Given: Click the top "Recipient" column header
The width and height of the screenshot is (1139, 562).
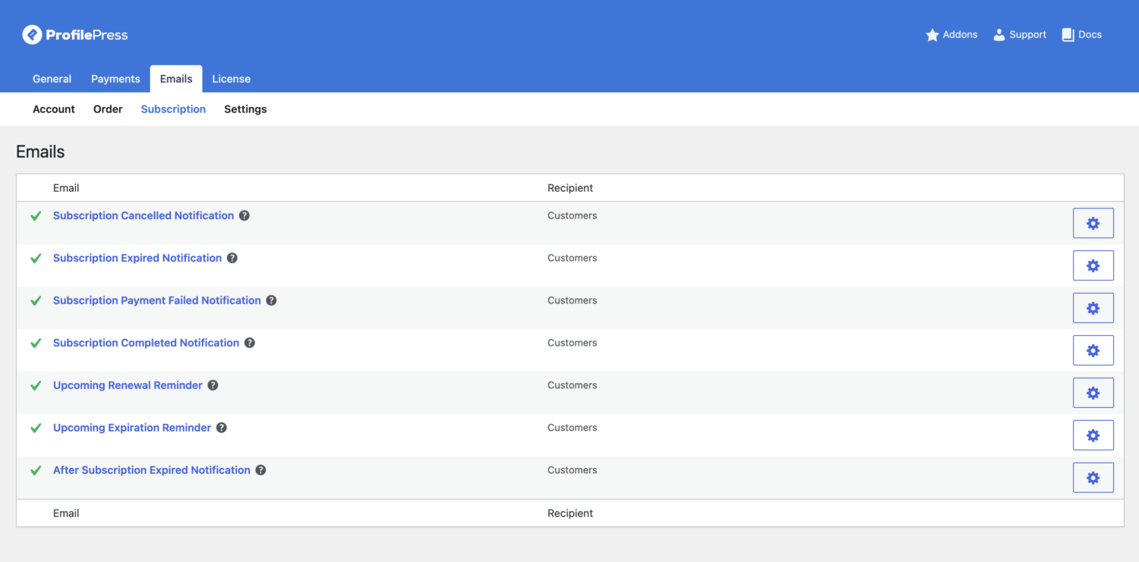Looking at the screenshot, I should [x=570, y=188].
